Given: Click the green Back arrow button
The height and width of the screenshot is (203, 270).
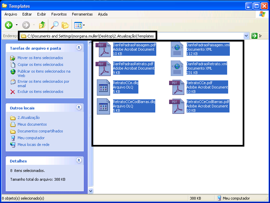Looking at the screenshot, I should coord(9,25).
